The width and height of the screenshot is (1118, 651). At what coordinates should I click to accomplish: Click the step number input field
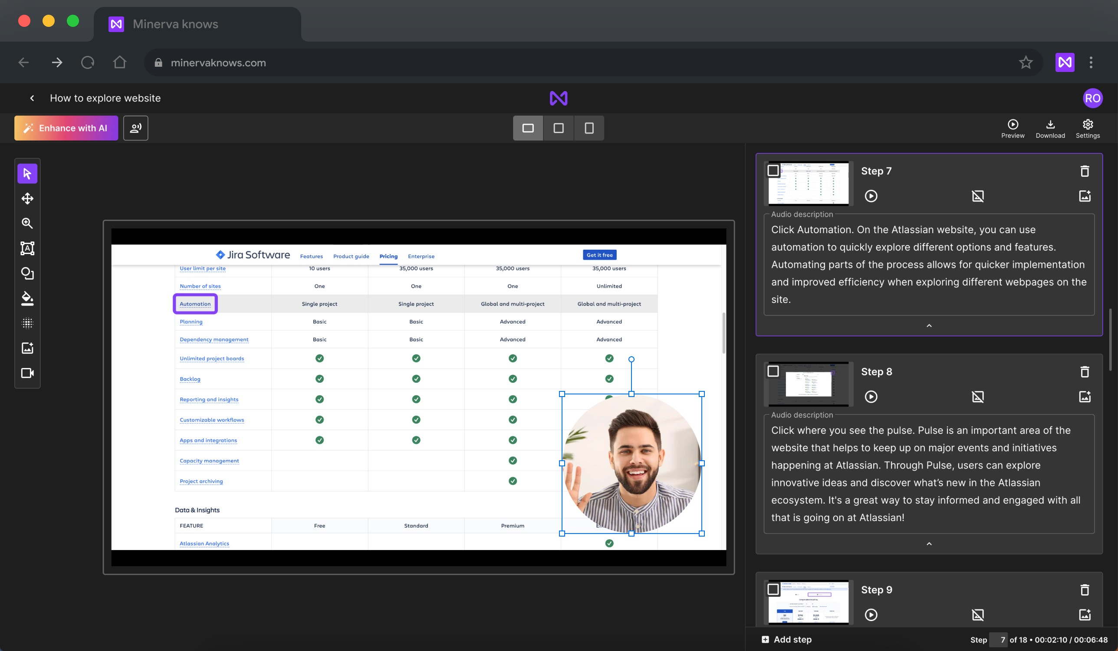998,639
